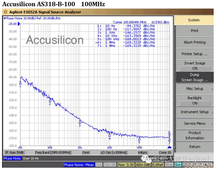
Task: Click the 1 MHz x-axis end marker triangle
Action: tap(169, 147)
